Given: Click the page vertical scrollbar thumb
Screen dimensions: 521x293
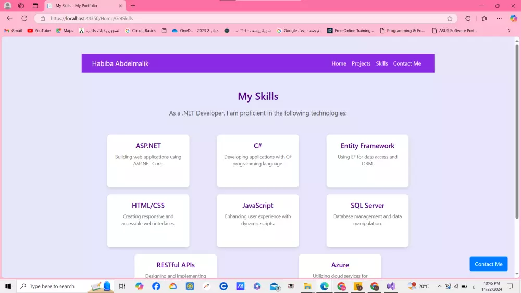Looking at the screenshot, I should pyautogui.click(x=517, y=131).
